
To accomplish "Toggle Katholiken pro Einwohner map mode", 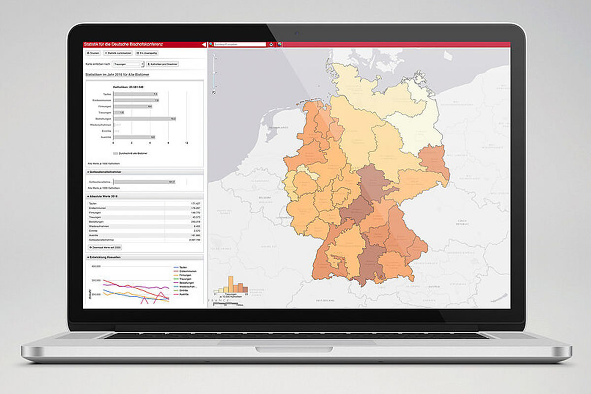I will pos(164,64).
